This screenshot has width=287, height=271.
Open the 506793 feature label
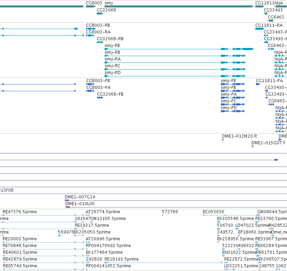pos(225,225)
